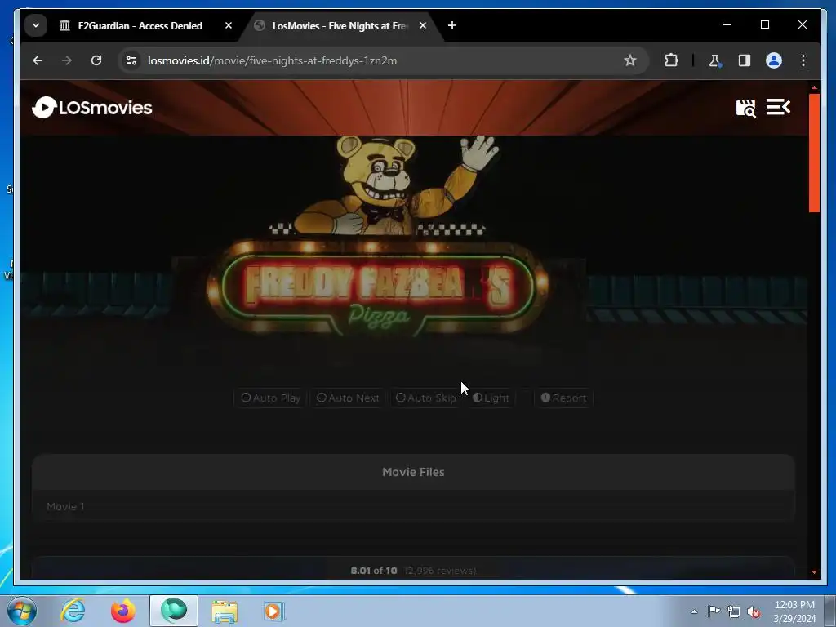Click the 8.01 of 10 rating
The height and width of the screenshot is (627, 836).
click(374, 571)
